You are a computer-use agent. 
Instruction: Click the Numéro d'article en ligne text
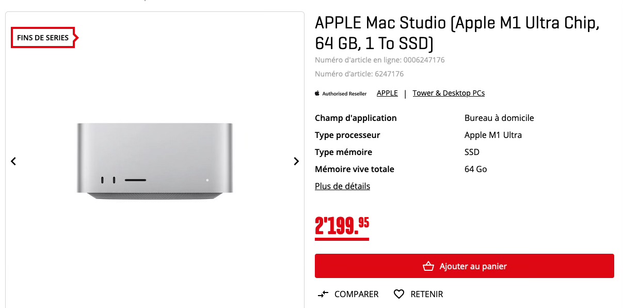(379, 60)
